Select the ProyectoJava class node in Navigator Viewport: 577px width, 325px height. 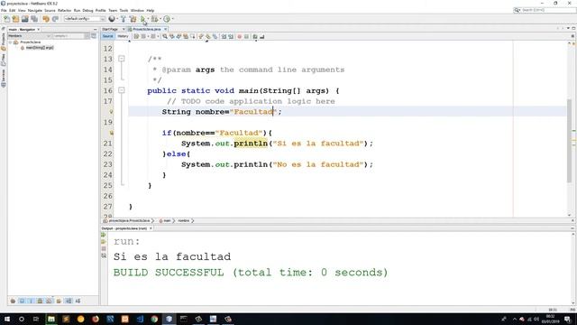tap(30, 42)
